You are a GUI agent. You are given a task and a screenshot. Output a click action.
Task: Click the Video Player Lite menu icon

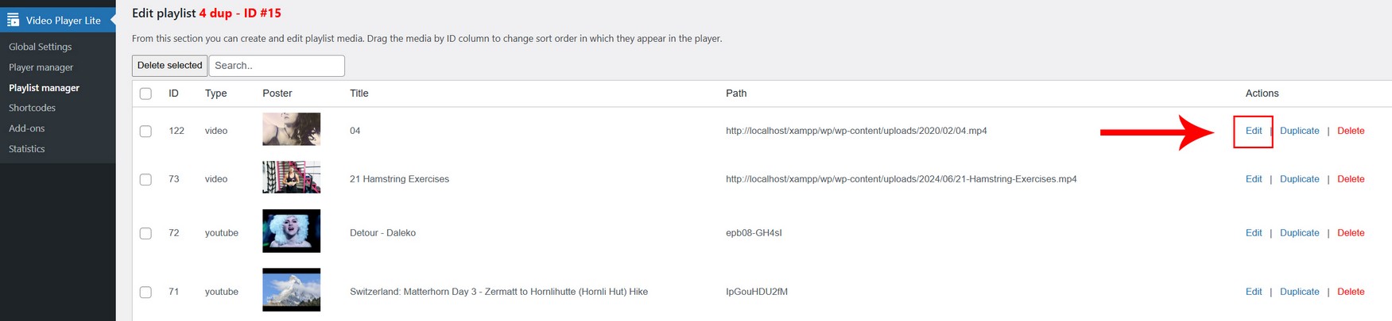(13, 20)
